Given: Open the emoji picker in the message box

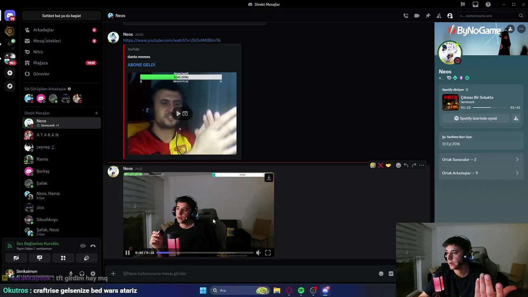Looking at the screenshot, I should [381, 273].
